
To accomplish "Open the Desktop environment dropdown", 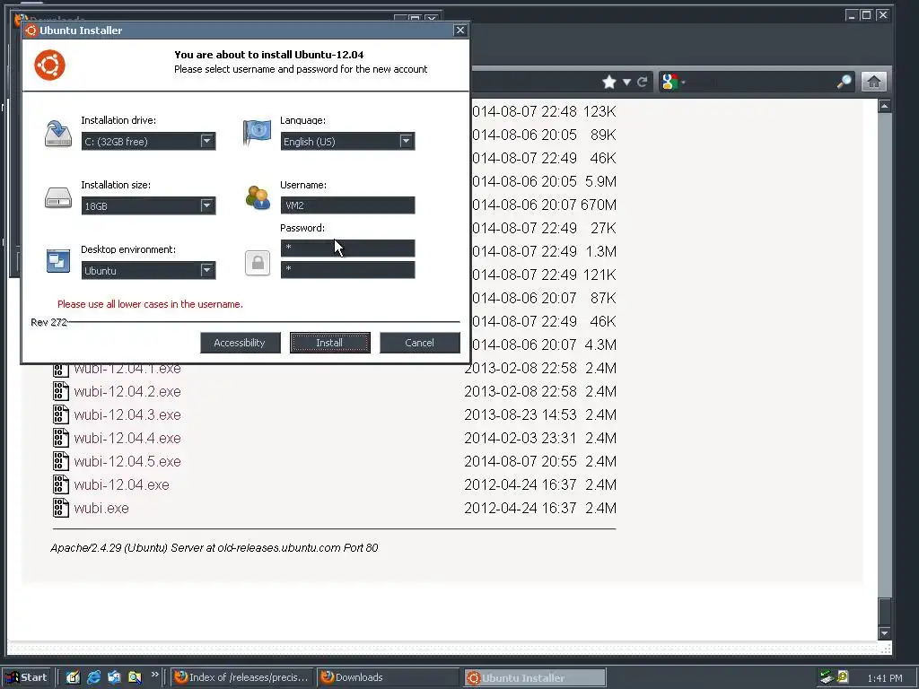I will [148, 270].
